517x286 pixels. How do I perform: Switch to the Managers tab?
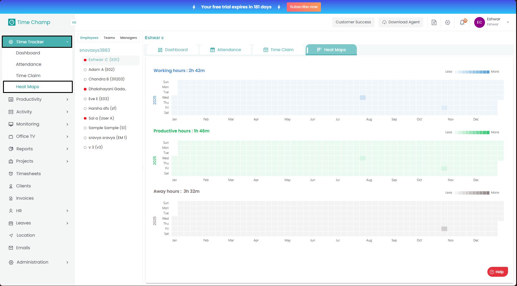click(128, 38)
